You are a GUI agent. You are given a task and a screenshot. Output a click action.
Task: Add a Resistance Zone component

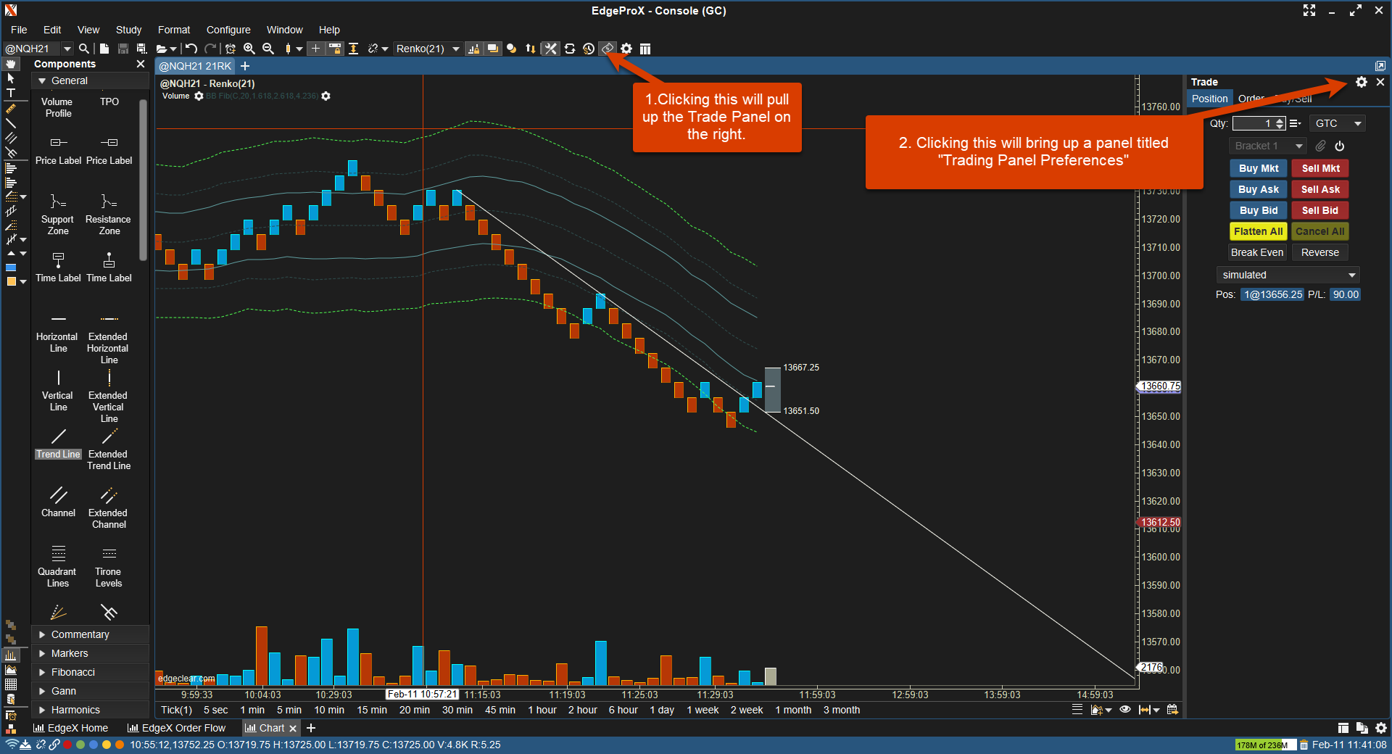109,215
